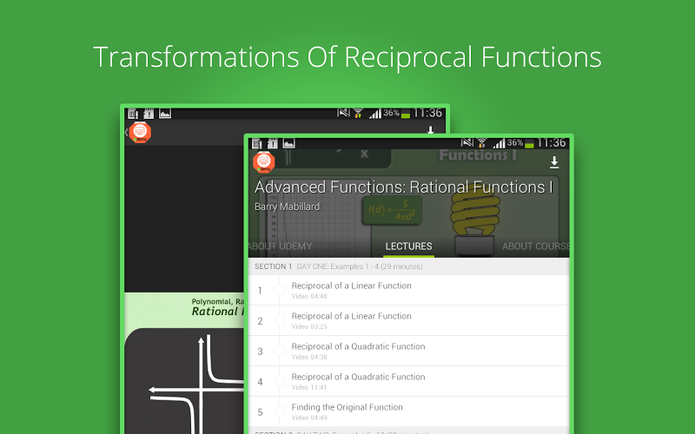Tap the Wi-Fi icon in the front screen status bar
This screenshot has width=695, height=434.
click(482, 143)
